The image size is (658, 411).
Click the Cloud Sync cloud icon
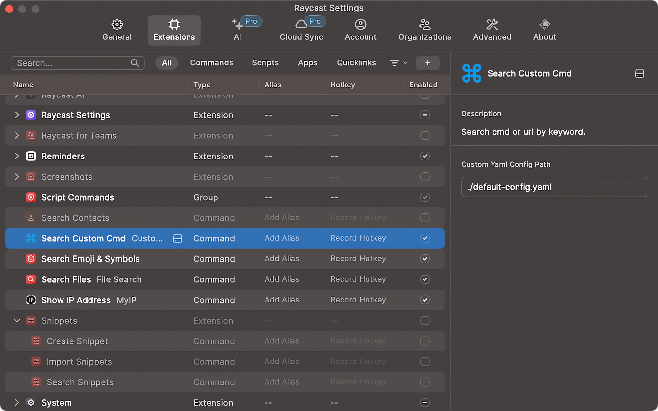[301, 24]
